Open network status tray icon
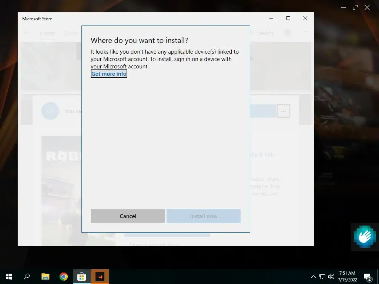Image resolution: width=379 pixels, height=284 pixels. (x=322, y=277)
